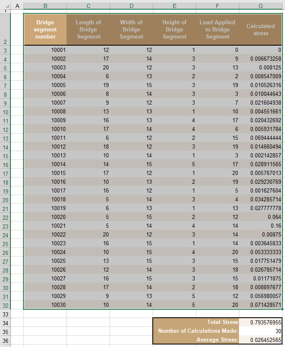Select row 2 header
Viewport: 285px width, 347px height.
coord(5,29)
